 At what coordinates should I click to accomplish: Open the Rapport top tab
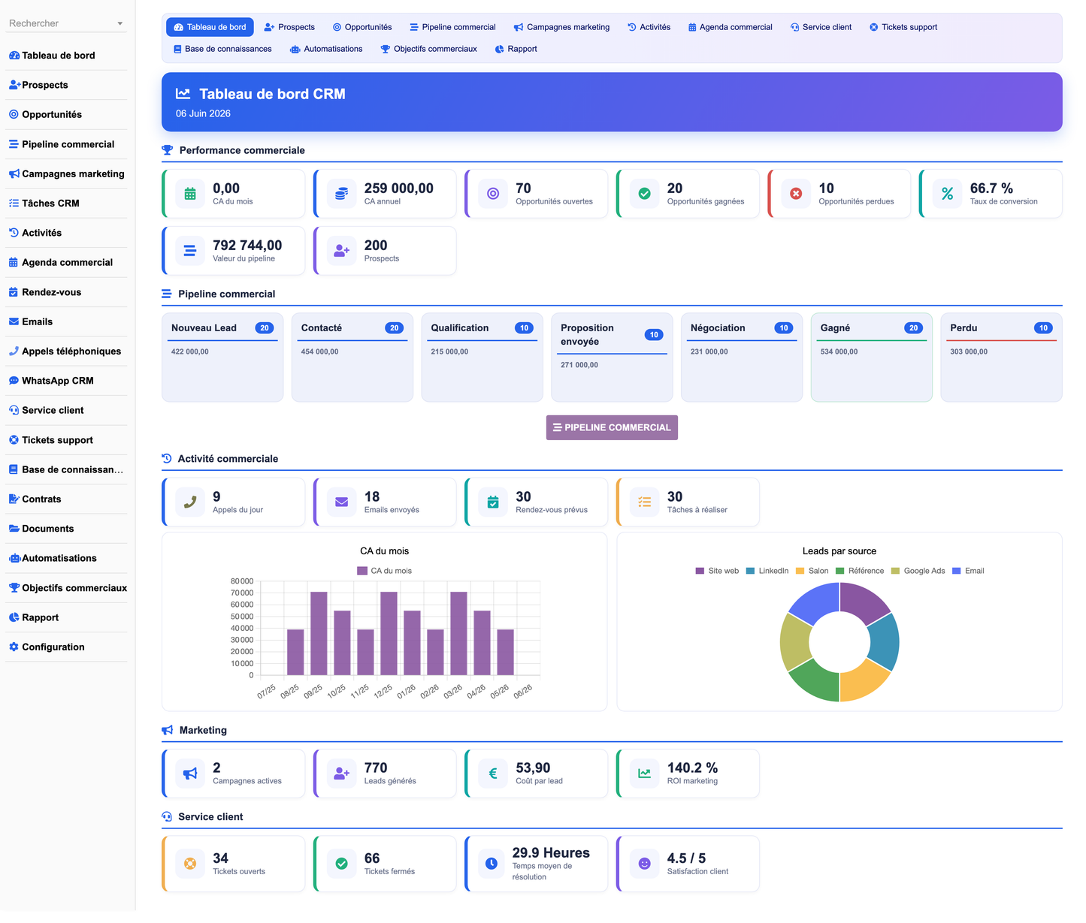point(516,49)
